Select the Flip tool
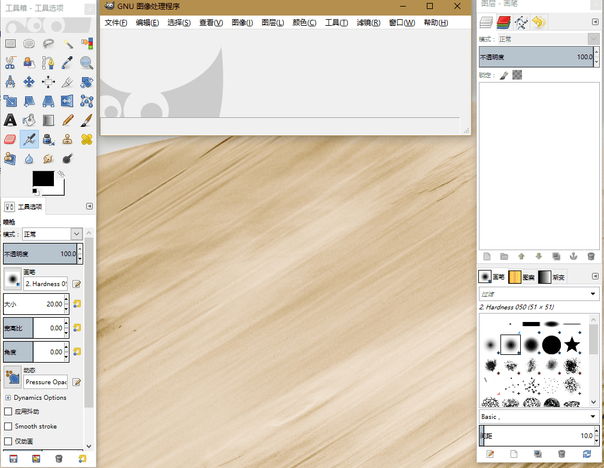Viewport: 604px width, 468px height. (x=68, y=101)
